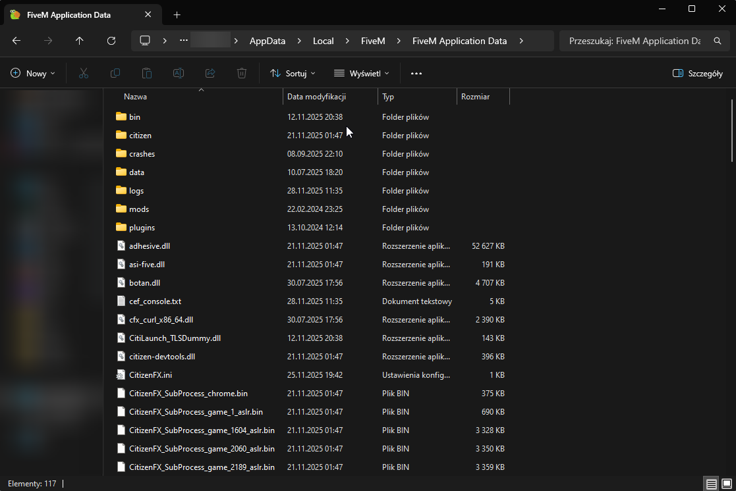Click the Copy icon
The image size is (736, 491).
115,73
